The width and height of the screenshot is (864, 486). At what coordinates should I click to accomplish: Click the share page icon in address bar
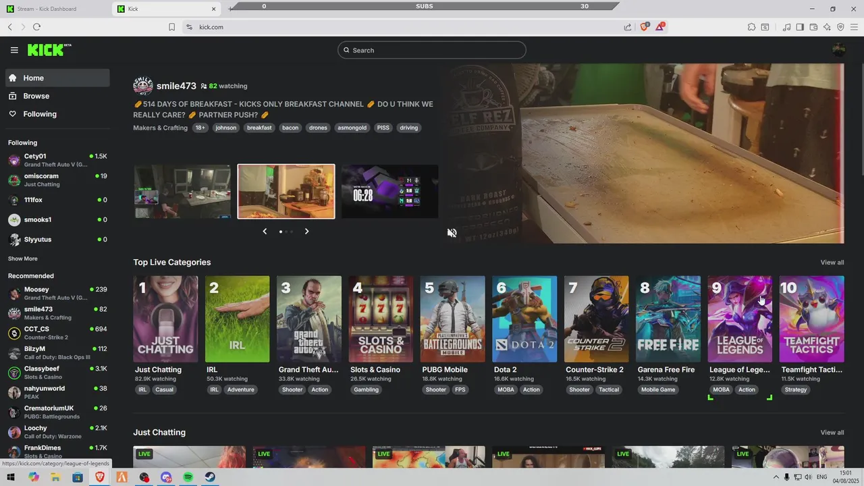(628, 27)
